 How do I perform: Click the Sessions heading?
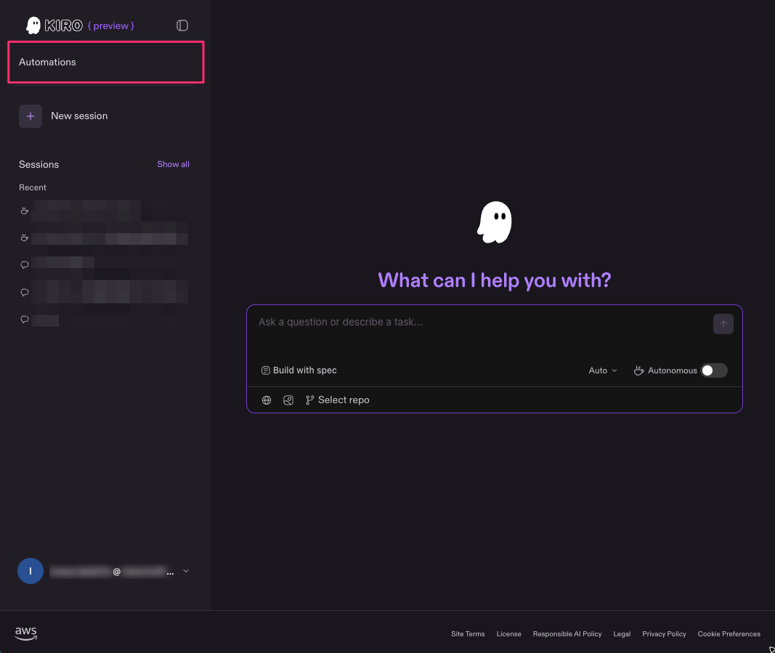[38, 165]
